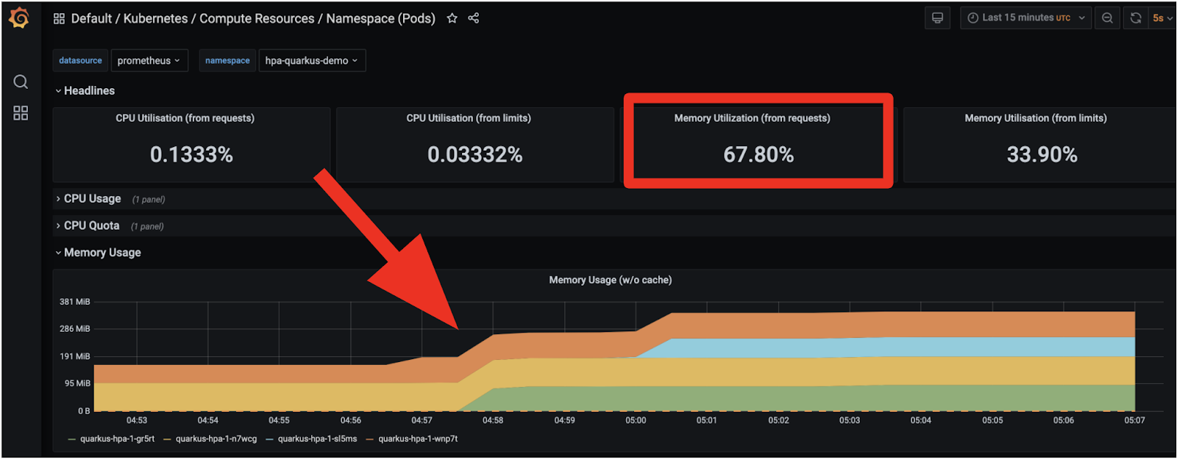Toggle quarkus-hpa-1-wnp7t series in legend
This screenshot has width=1177, height=459.
[417, 439]
